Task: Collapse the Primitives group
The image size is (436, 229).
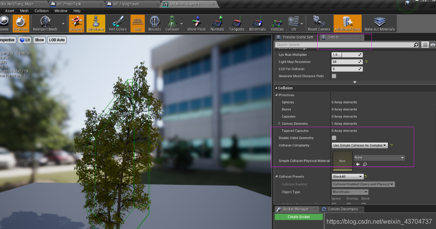Action: point(277,95)
